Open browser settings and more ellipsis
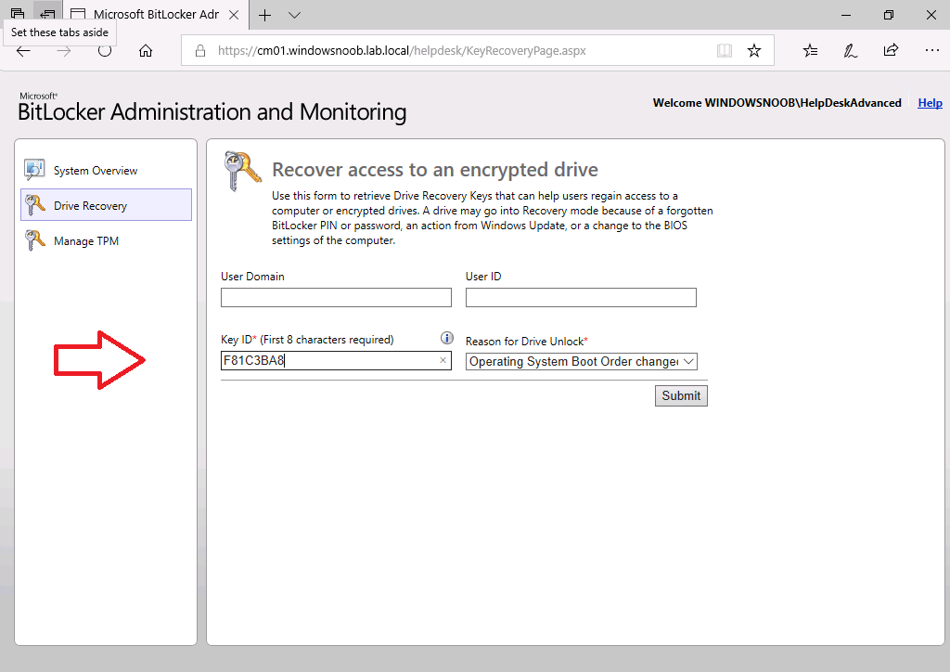 tap(931, 50)
